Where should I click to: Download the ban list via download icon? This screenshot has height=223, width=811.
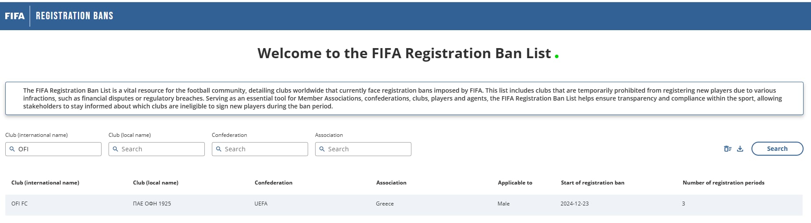click(740, 149)
